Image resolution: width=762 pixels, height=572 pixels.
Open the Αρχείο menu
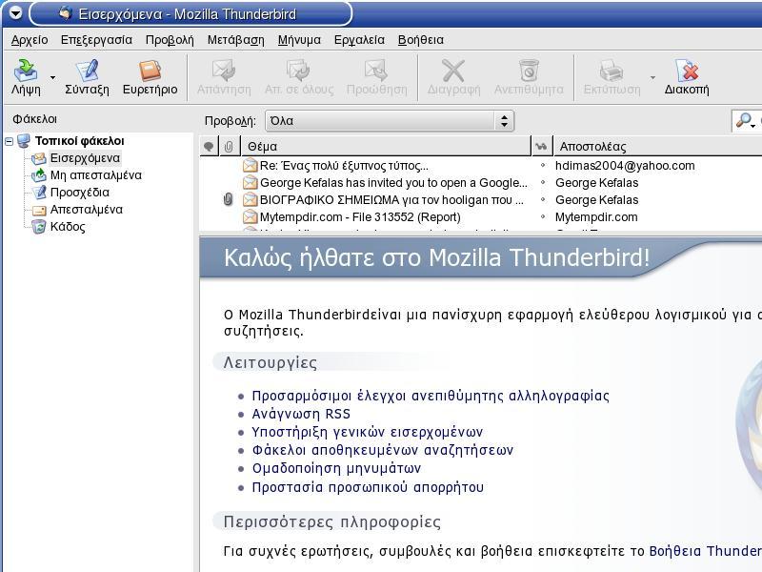[x=30, y=40]
